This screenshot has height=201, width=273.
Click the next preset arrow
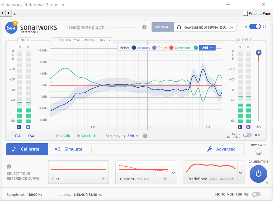9,13
